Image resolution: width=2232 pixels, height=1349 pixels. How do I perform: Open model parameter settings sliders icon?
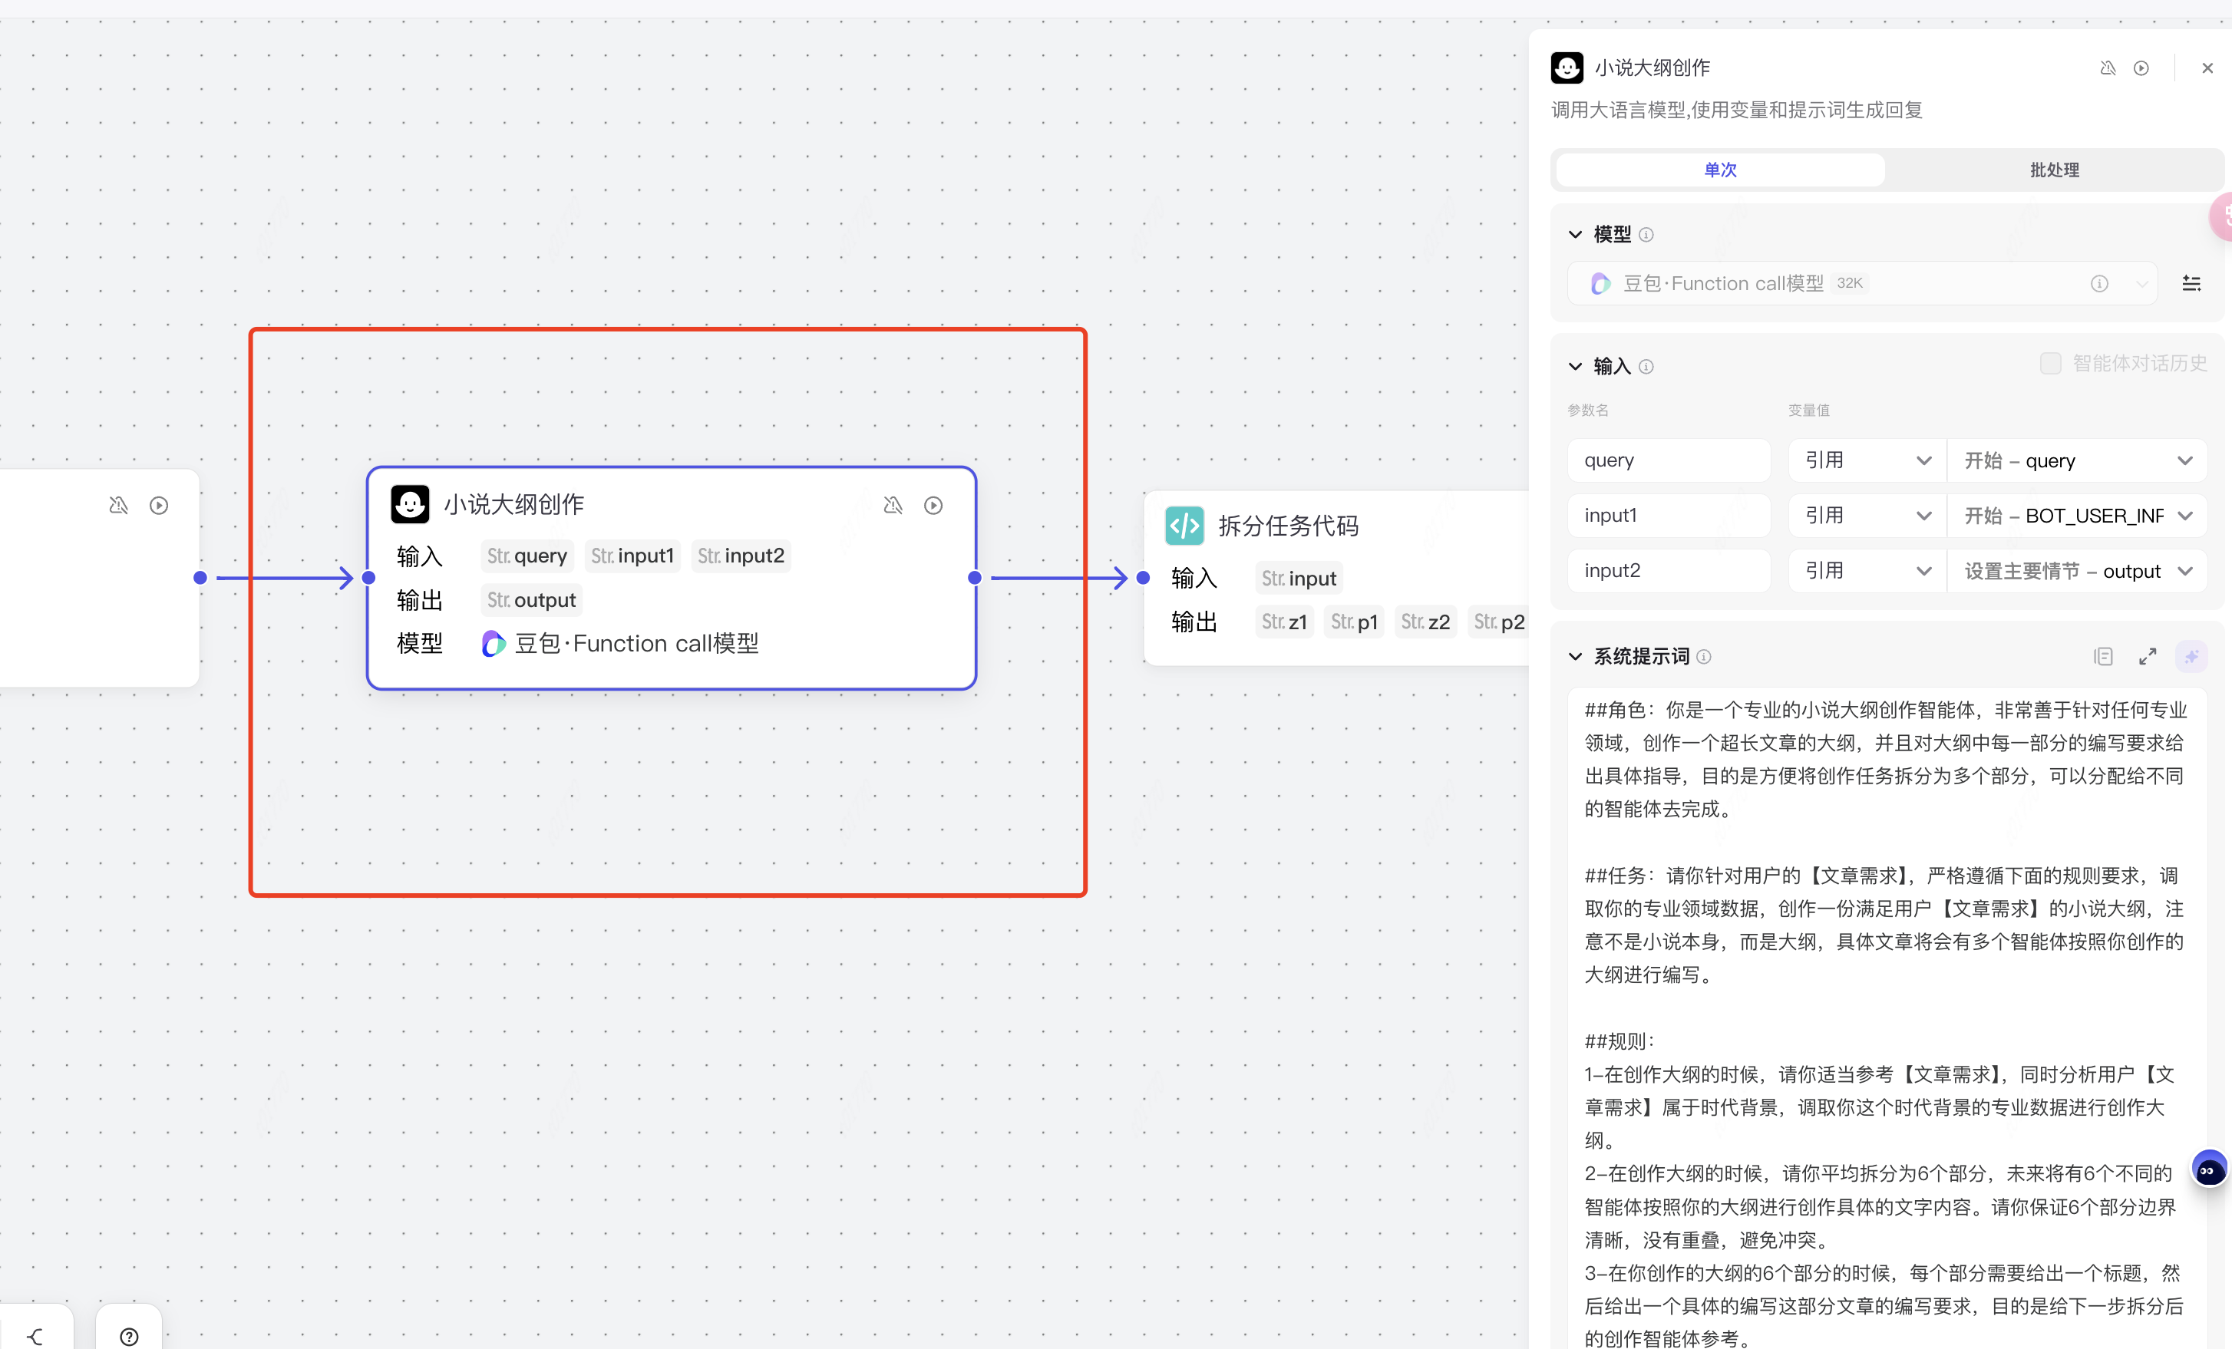[2191, 283]
